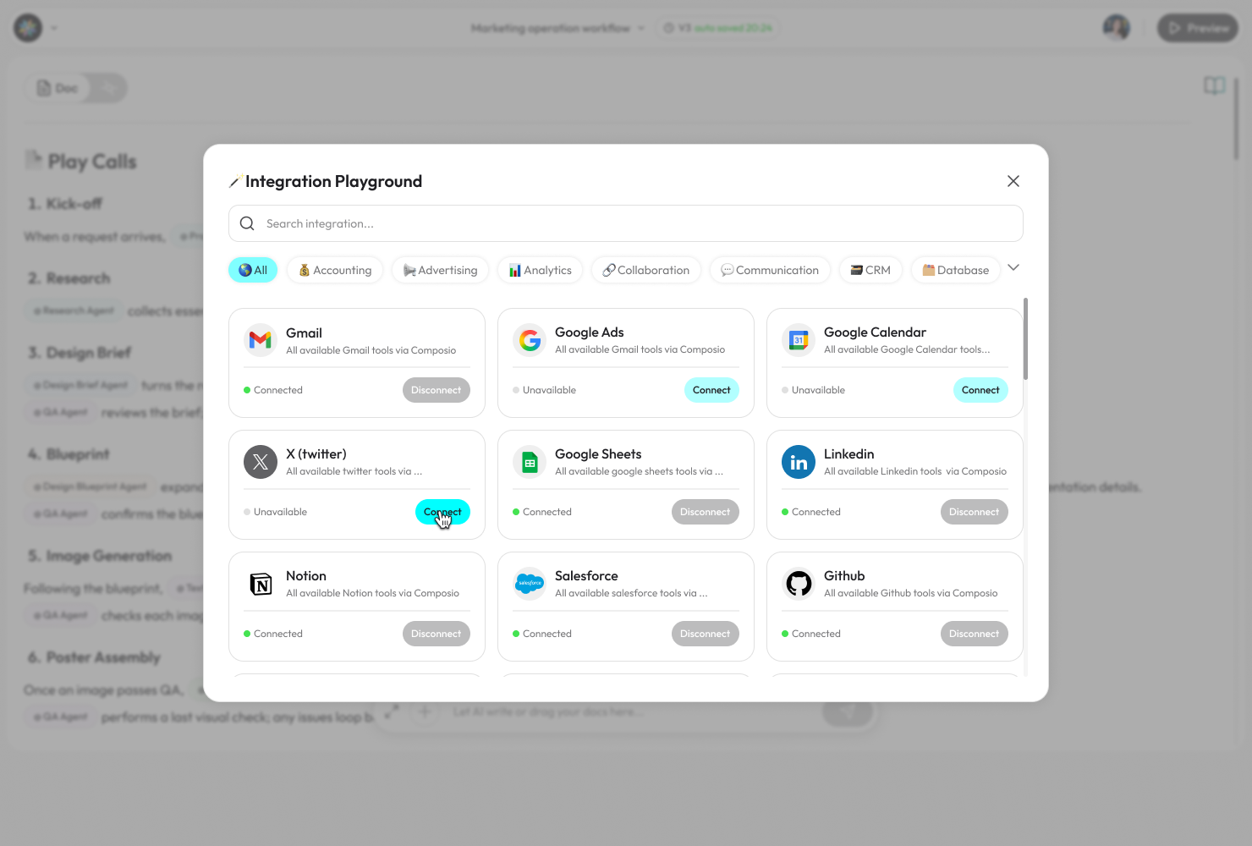Click the app logo in the top-left corner
The image size is (1252, 846).
(28, 28)
